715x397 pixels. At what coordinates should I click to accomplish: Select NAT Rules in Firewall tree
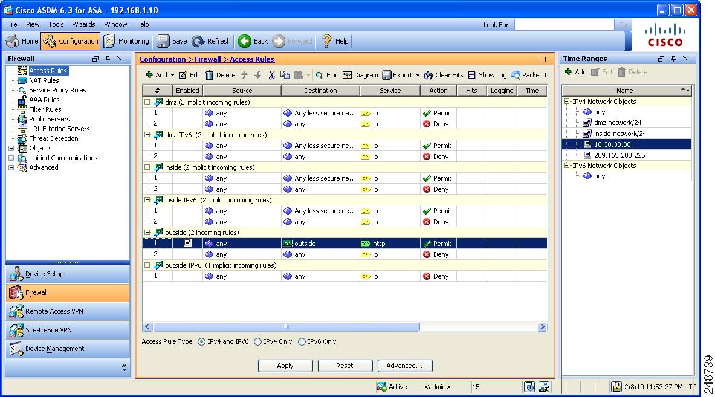(44, 81)
